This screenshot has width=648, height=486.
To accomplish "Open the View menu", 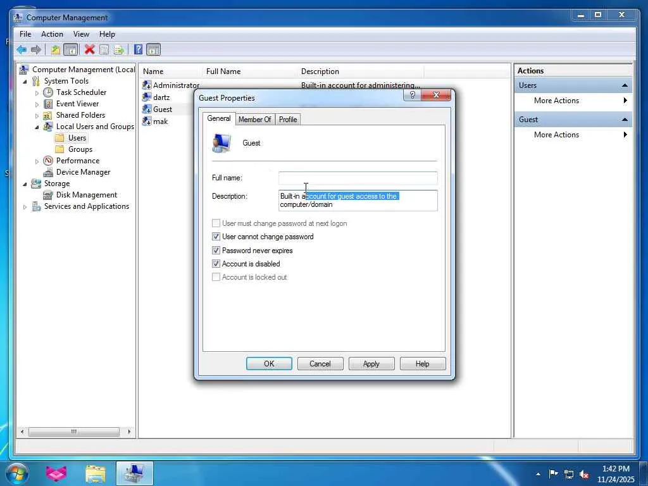I will coord(81,34).
